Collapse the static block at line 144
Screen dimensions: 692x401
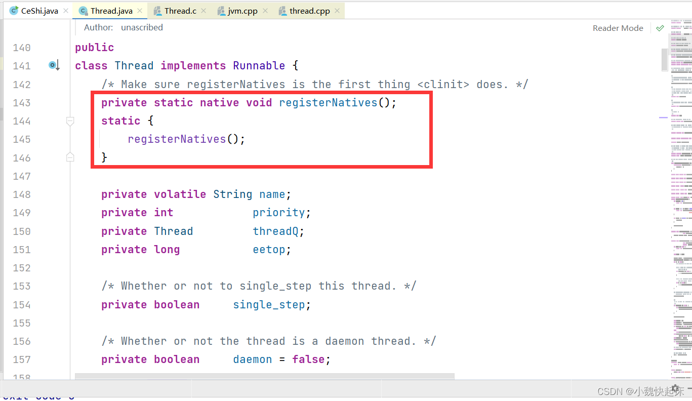(70, 121)
